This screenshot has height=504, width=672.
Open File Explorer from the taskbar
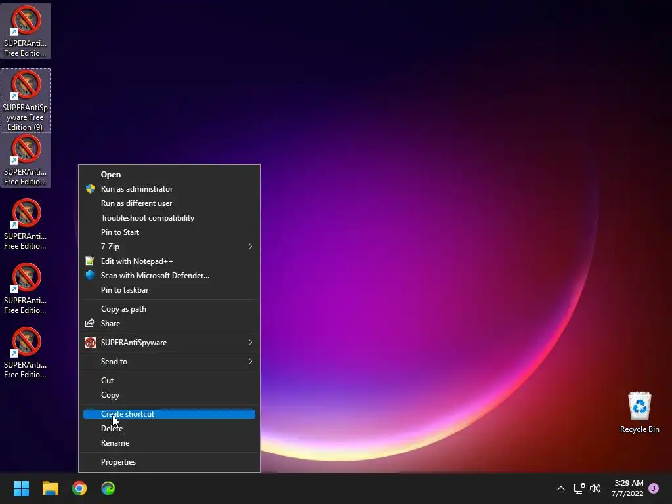tap(50, 488)
